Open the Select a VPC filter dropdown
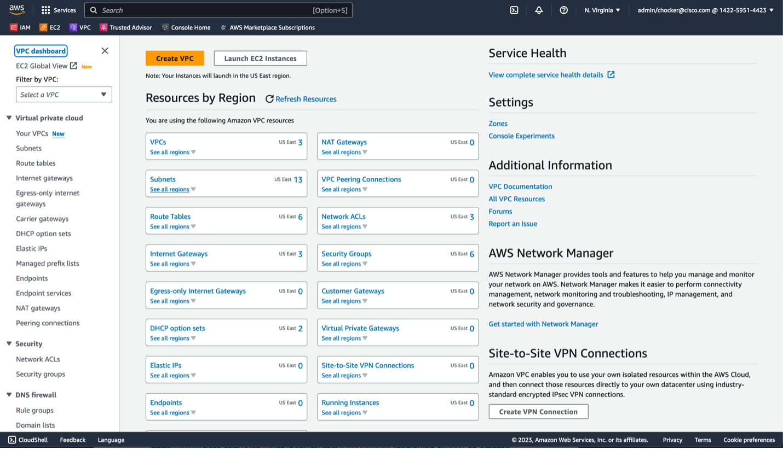The image size is (783, 449). (x=64, y=95)
